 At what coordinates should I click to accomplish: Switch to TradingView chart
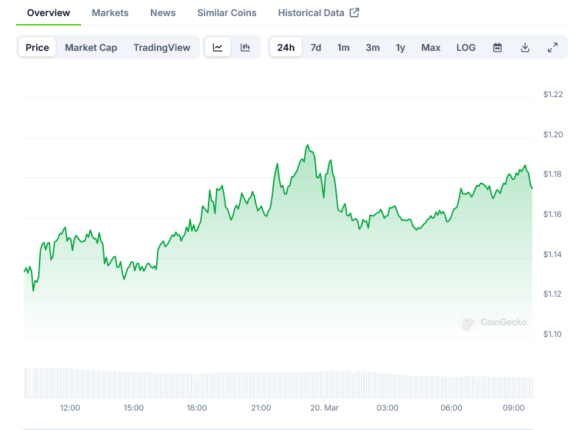click(x=162, y=48)
